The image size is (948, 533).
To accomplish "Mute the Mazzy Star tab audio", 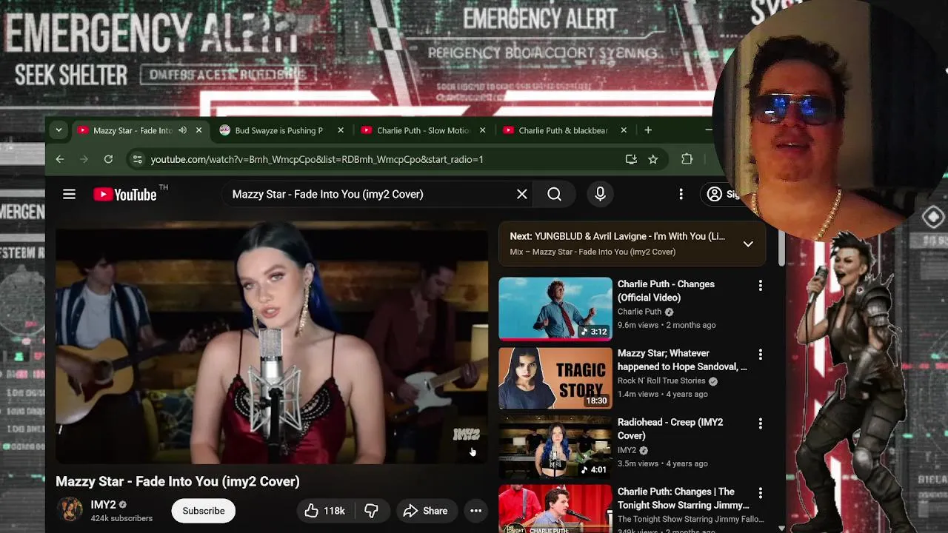I will click(182, 130).
